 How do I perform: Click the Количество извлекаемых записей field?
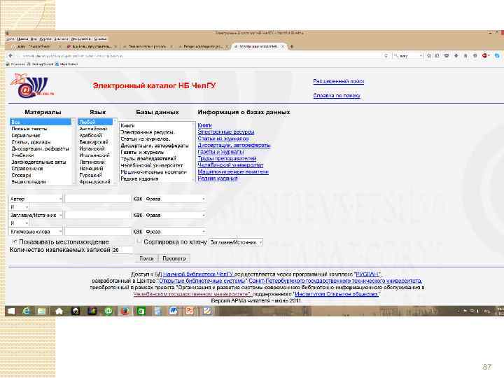(122, 250)
